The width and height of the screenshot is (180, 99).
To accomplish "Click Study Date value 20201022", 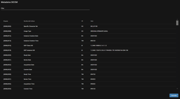I will (x=94, y=55).
